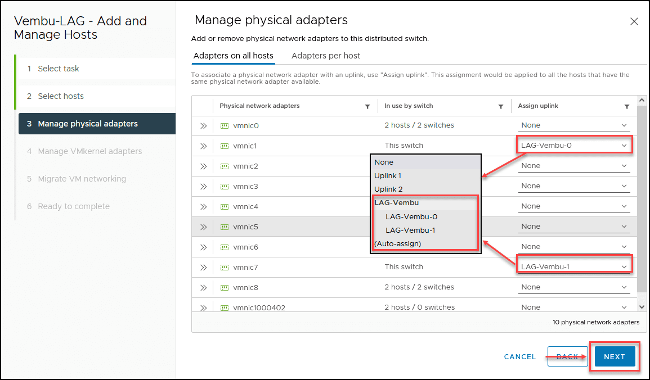Click the vmnic2 network adapter icon
This screenshot has width=650, height=380.
(225, 166)
